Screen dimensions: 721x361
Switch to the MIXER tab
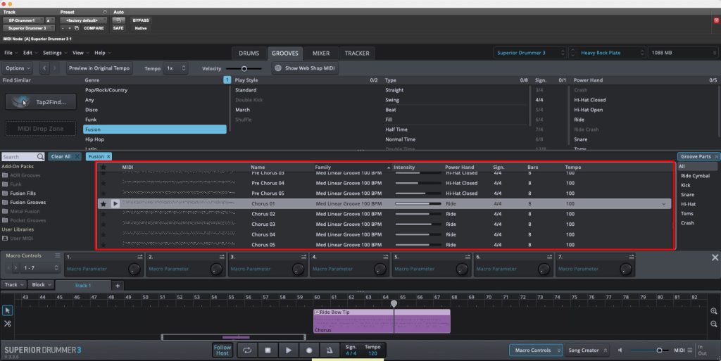coord(320,53)
